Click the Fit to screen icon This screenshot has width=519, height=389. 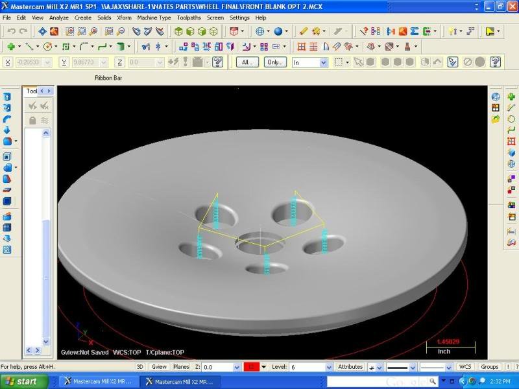[81, 31]
